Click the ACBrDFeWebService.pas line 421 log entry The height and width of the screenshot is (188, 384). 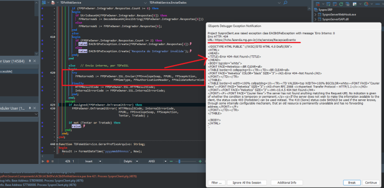click(68, 176)
